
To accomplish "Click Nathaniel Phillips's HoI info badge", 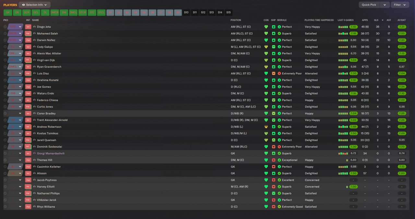I will tap(28, 193).
